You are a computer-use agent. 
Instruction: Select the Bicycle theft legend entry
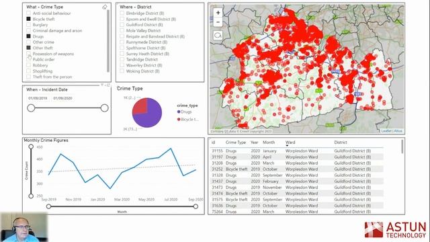(x=188, y=120)
